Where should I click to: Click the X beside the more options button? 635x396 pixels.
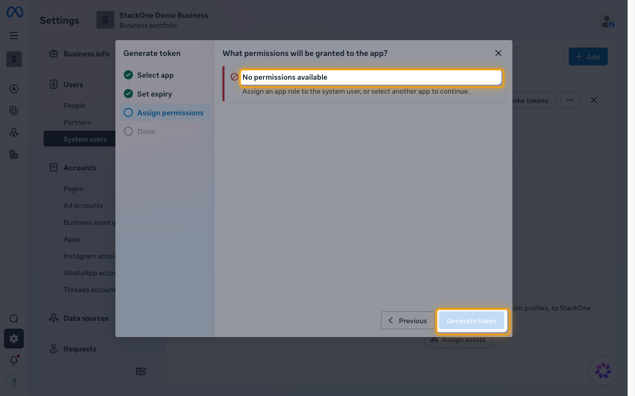[594, 100]
